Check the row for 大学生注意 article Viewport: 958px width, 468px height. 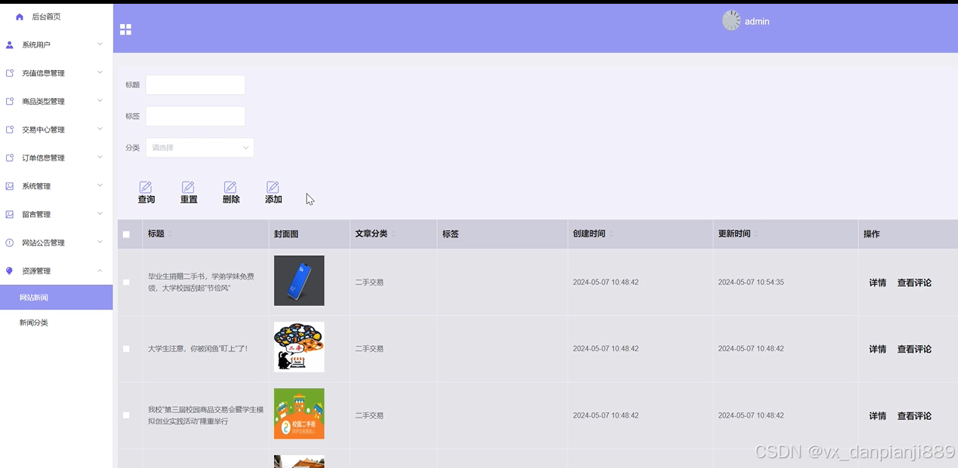(x=126, y=349)
